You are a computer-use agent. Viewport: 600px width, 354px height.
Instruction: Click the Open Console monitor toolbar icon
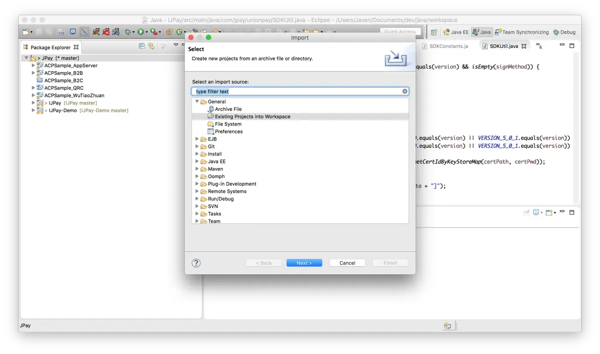73,32
